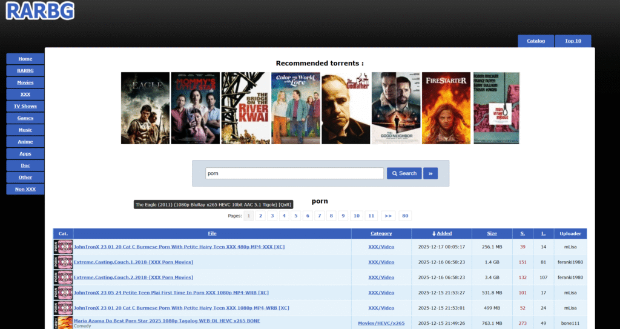
Task: Switch to the Catalog tab
Action: (x=536, y=41)
